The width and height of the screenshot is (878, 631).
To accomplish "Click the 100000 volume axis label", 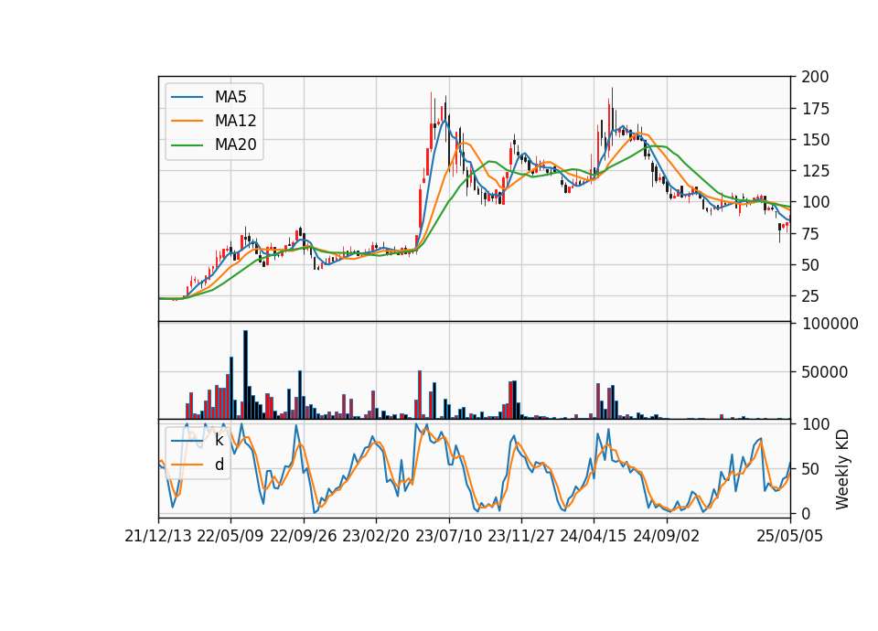I will click(830, 324).
